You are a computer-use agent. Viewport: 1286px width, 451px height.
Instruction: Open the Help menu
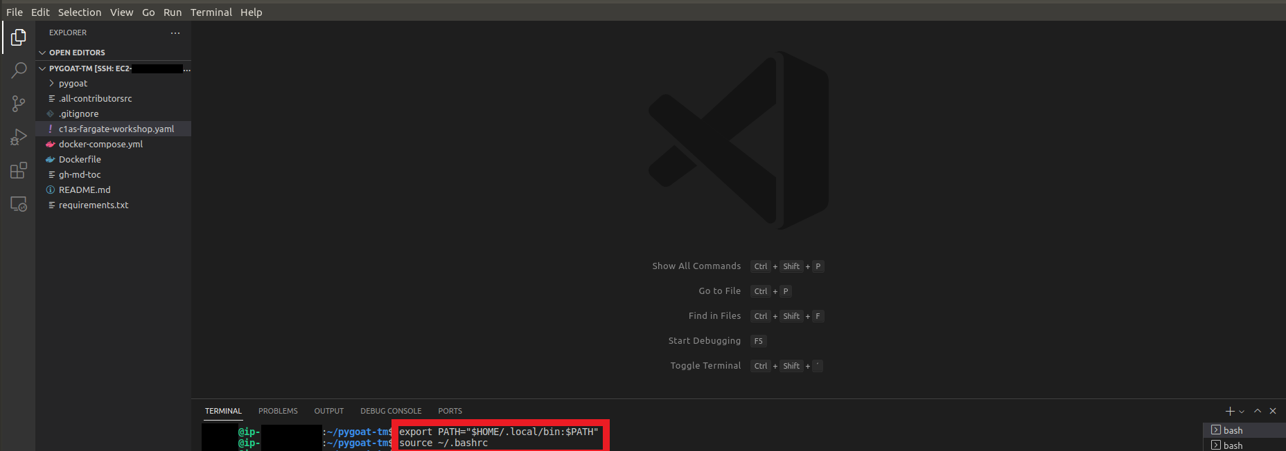(x=252, y=12)
